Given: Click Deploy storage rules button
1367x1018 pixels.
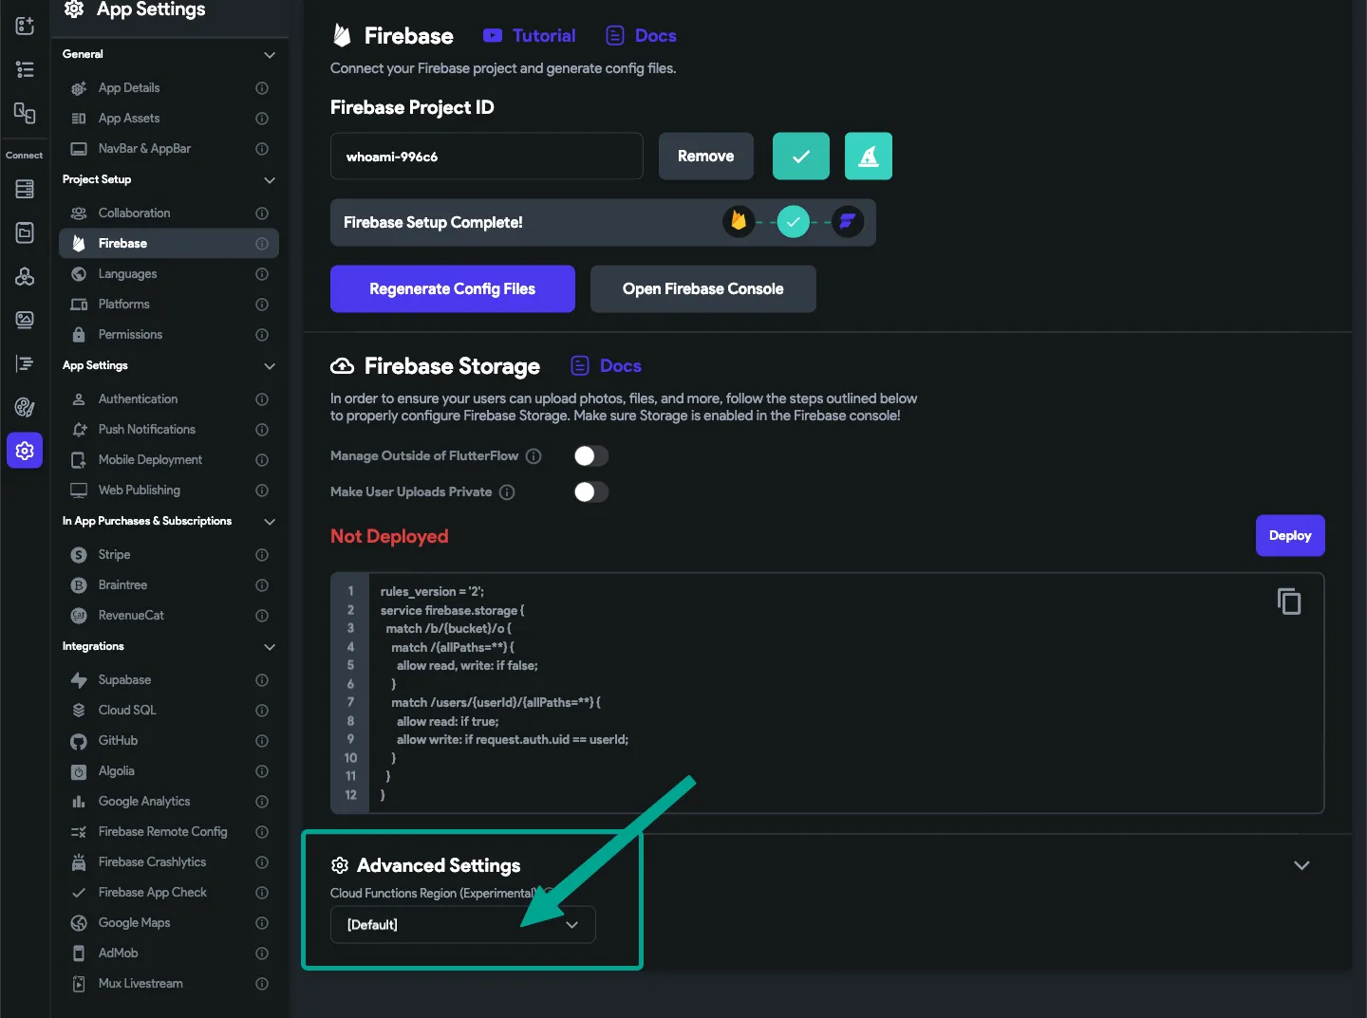Looking at the screenshot, I should pyautogui.click(x=1290, y=535).
